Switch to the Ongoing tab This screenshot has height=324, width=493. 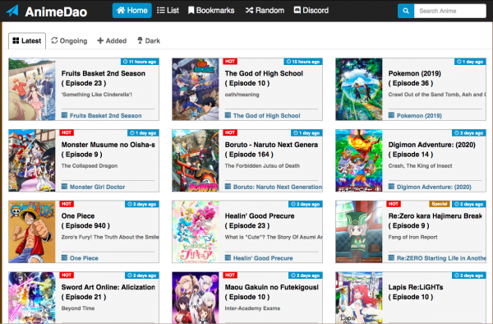point(69,40)
